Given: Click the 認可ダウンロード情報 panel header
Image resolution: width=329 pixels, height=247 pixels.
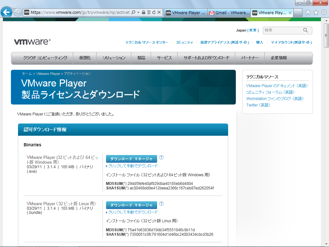Looking at the screenshot, I should point(123,130).
